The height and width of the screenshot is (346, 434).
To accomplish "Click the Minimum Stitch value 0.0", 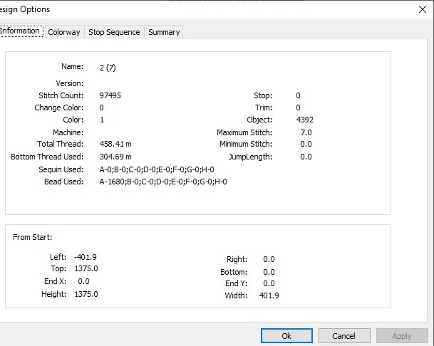I will 306,144.
